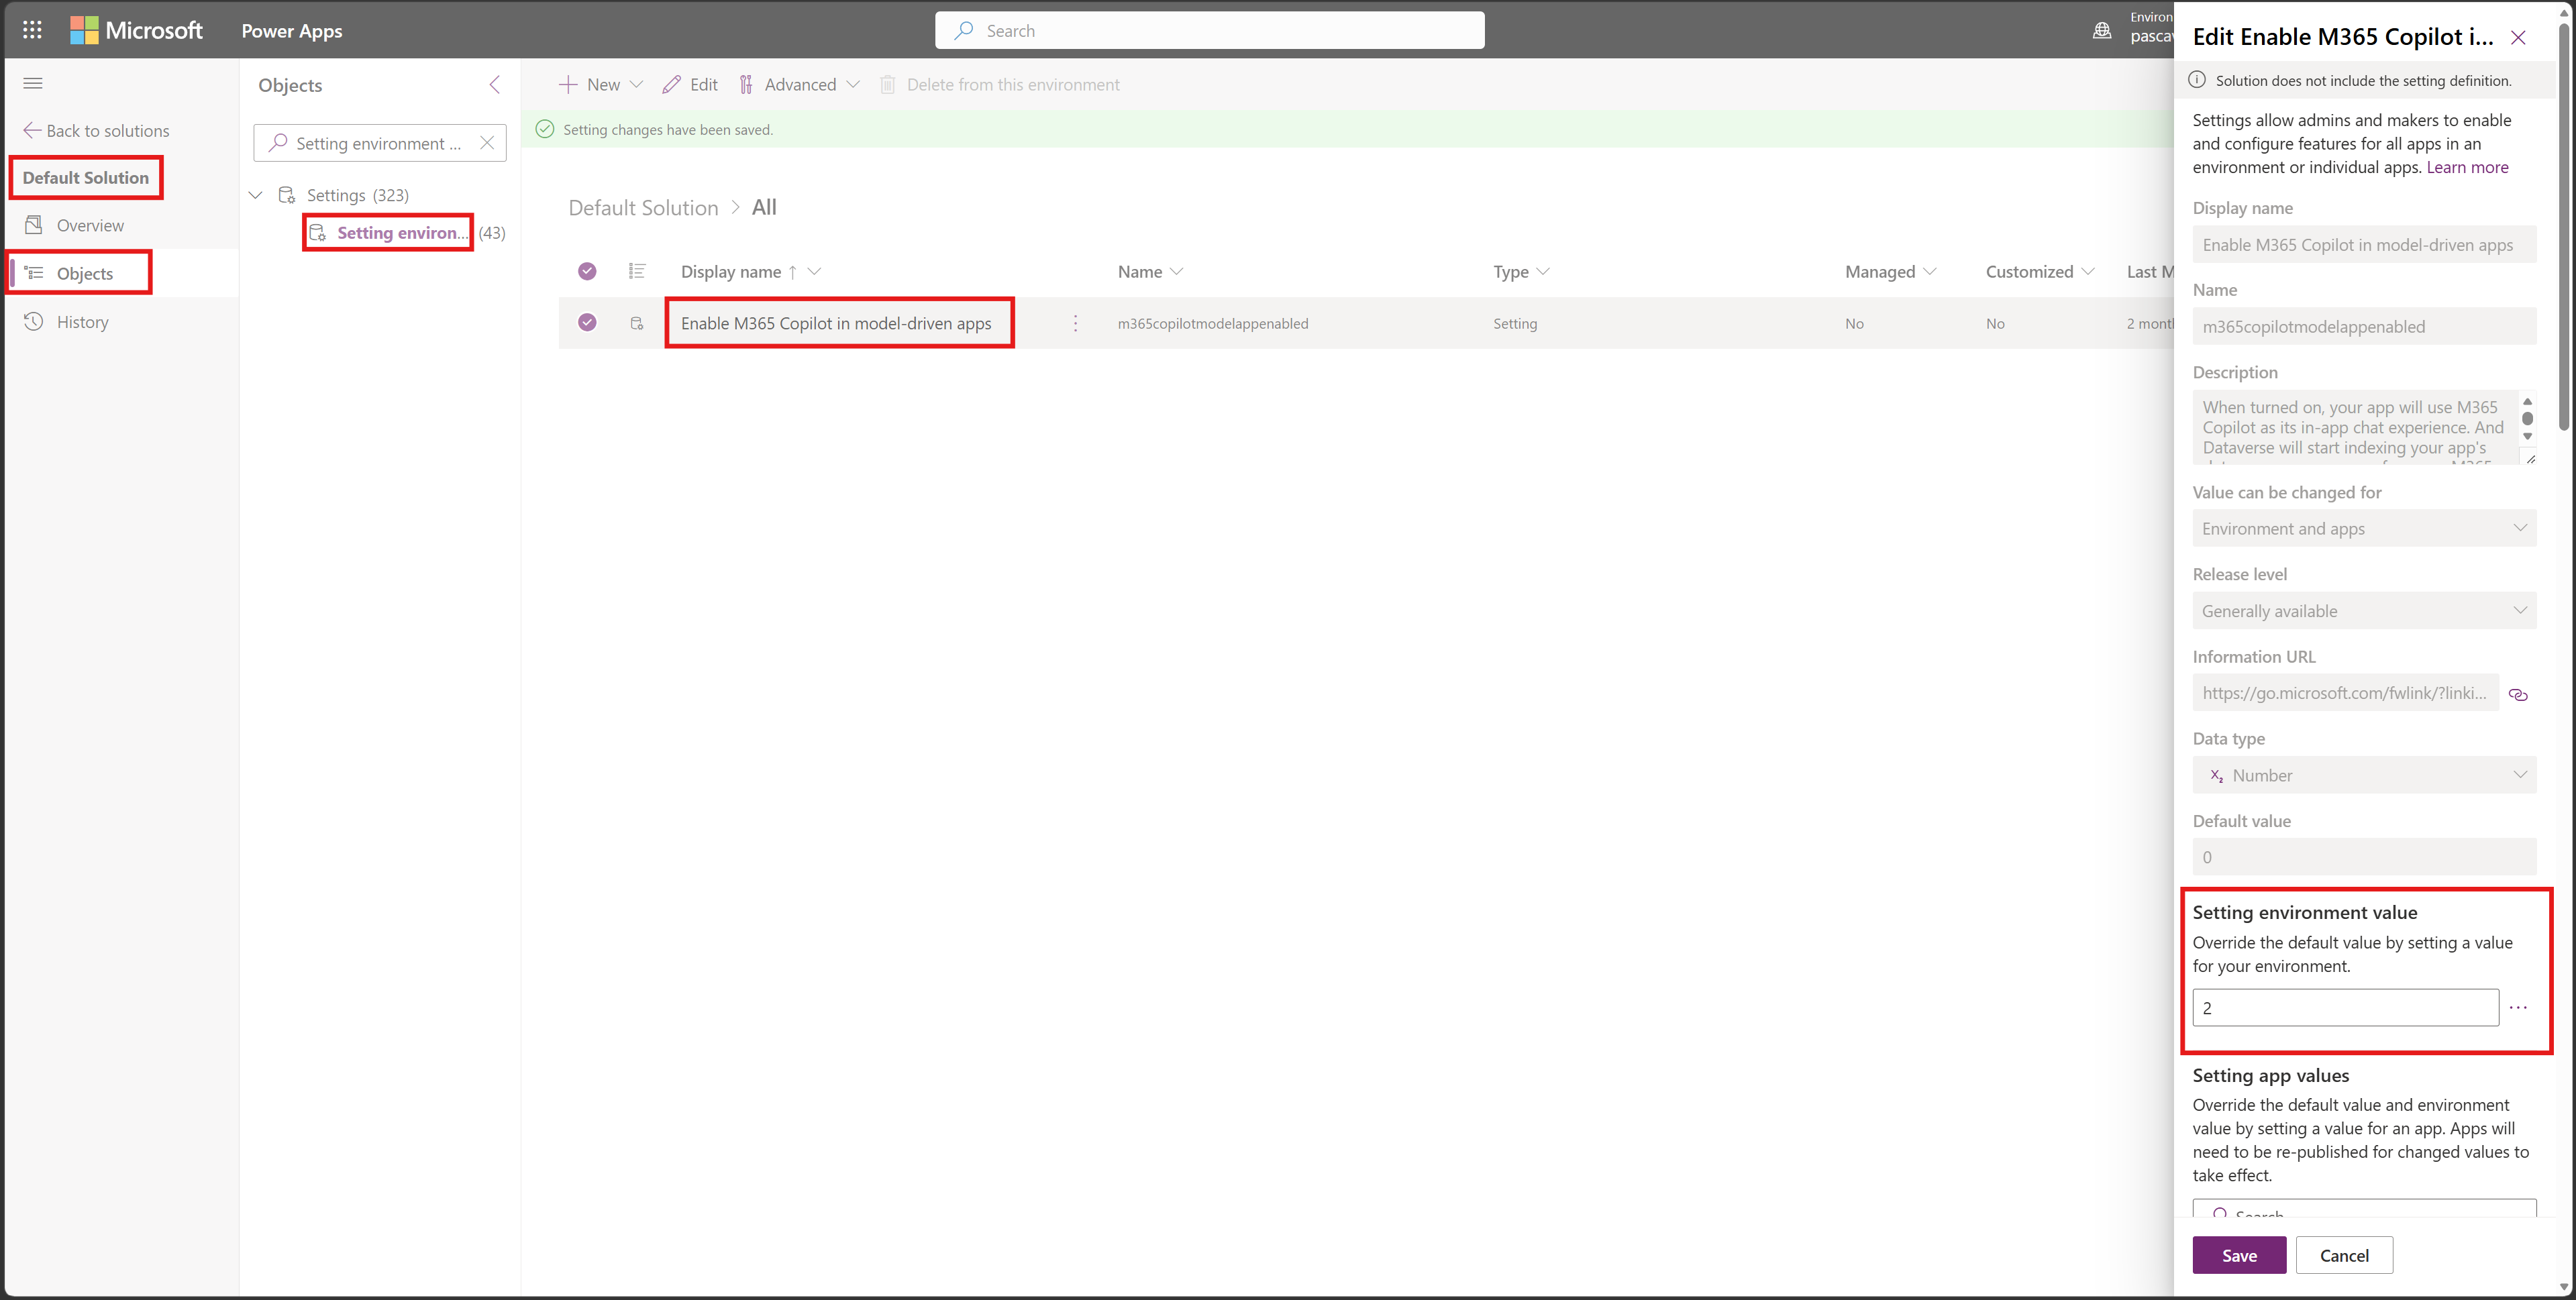
Task: Open the Learn more link
Action: (x=2467, y=167)
